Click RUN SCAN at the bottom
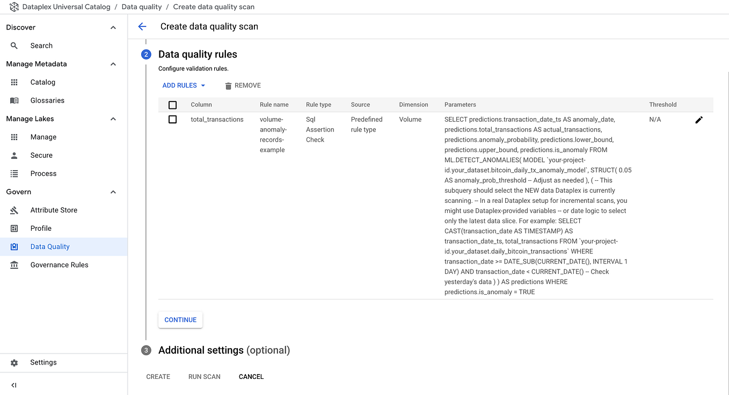Screen dimensions: 729x395 (x=204, y=376)
